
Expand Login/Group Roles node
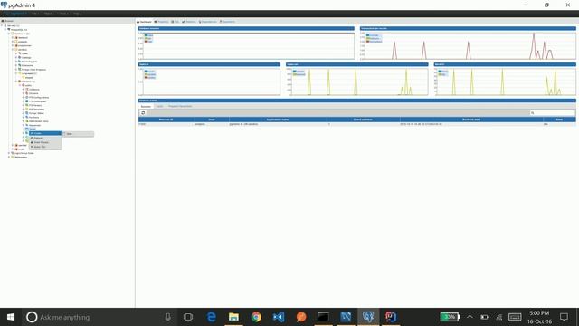click(9, 153)
